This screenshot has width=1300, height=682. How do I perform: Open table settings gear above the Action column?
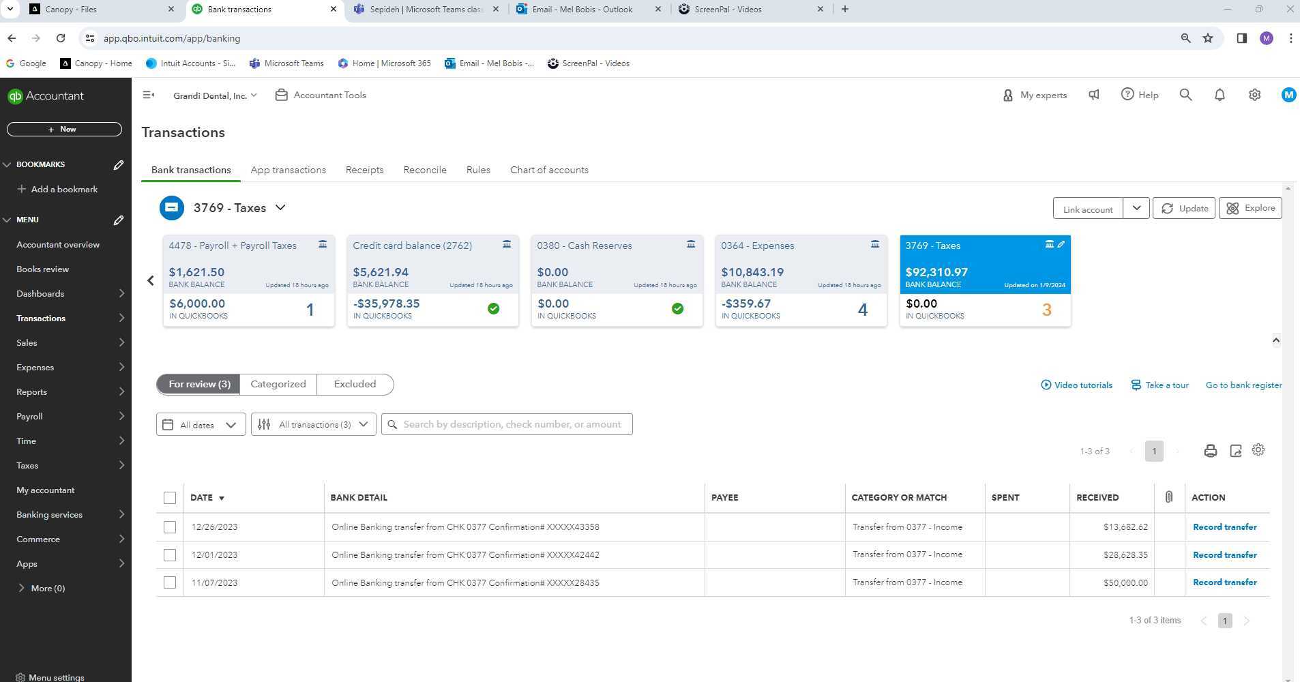click(1258, 450)
